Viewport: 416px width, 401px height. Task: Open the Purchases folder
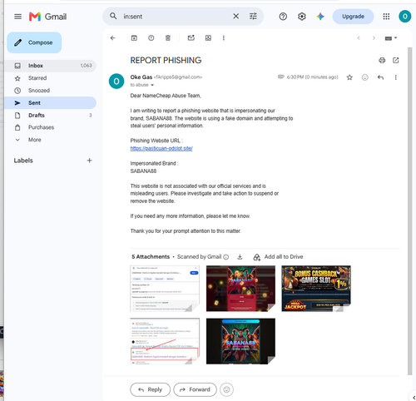click(x=51, y=127)
